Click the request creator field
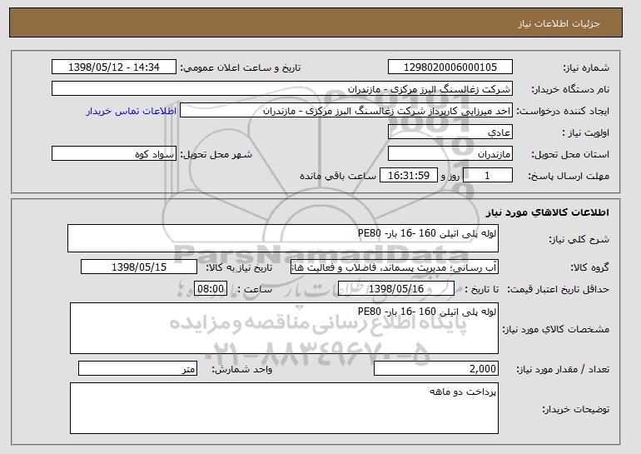This screenshot has width=641, height=454. pyautogui.click(x=346, y=111)
